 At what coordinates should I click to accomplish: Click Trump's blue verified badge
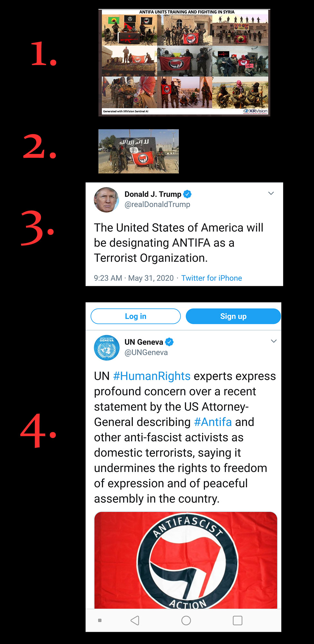[x=187, y=194]
